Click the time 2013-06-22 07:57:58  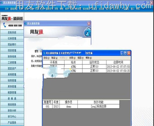coord(118,67)
